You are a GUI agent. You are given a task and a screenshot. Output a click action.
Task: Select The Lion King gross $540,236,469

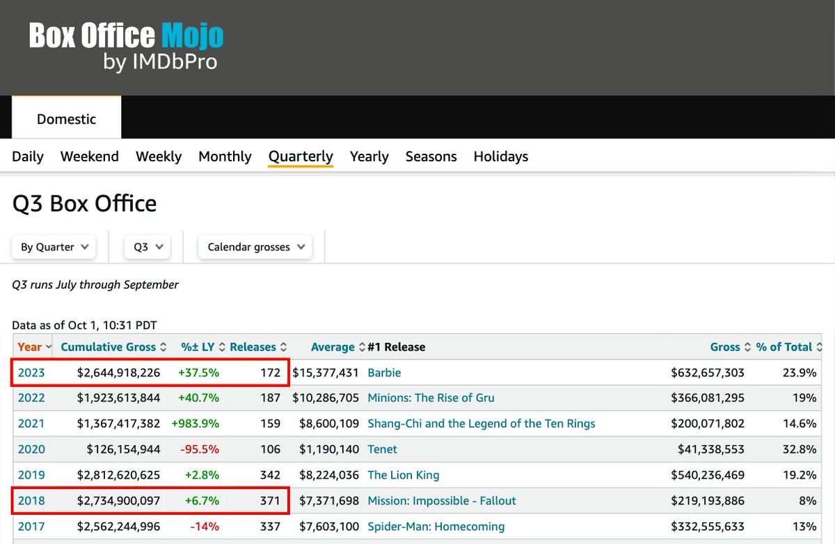coord(707,475)
